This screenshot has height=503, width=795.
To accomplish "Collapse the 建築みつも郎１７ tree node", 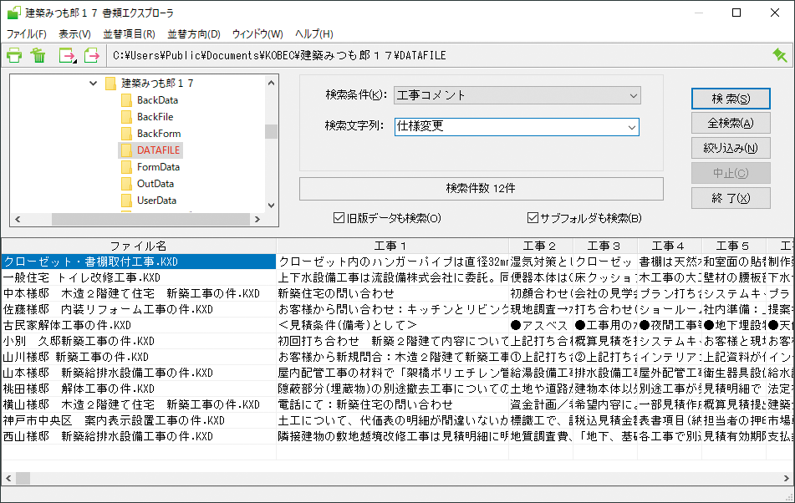I will [93, 84].
